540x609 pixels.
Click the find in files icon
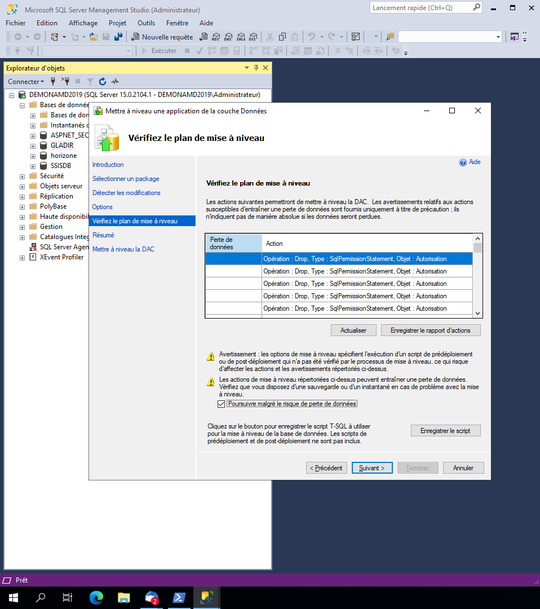(390, 37)
